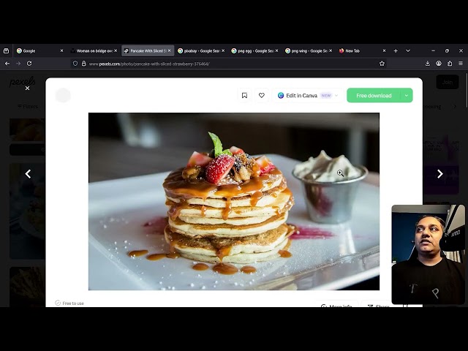Open the png egg Google Search tab
This screenshot has height=351, width=468.
(254, 51)
